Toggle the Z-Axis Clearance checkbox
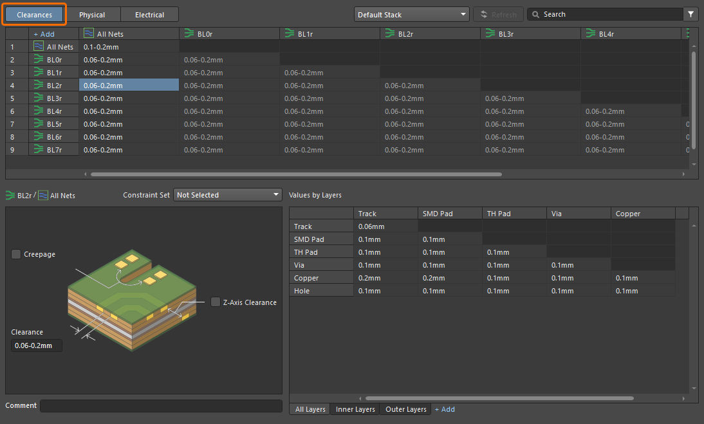Screen dimensions: 704x424 point(216,302)
